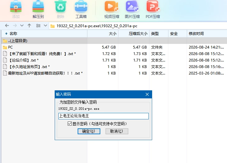Go forward with the right arrow

15,26
